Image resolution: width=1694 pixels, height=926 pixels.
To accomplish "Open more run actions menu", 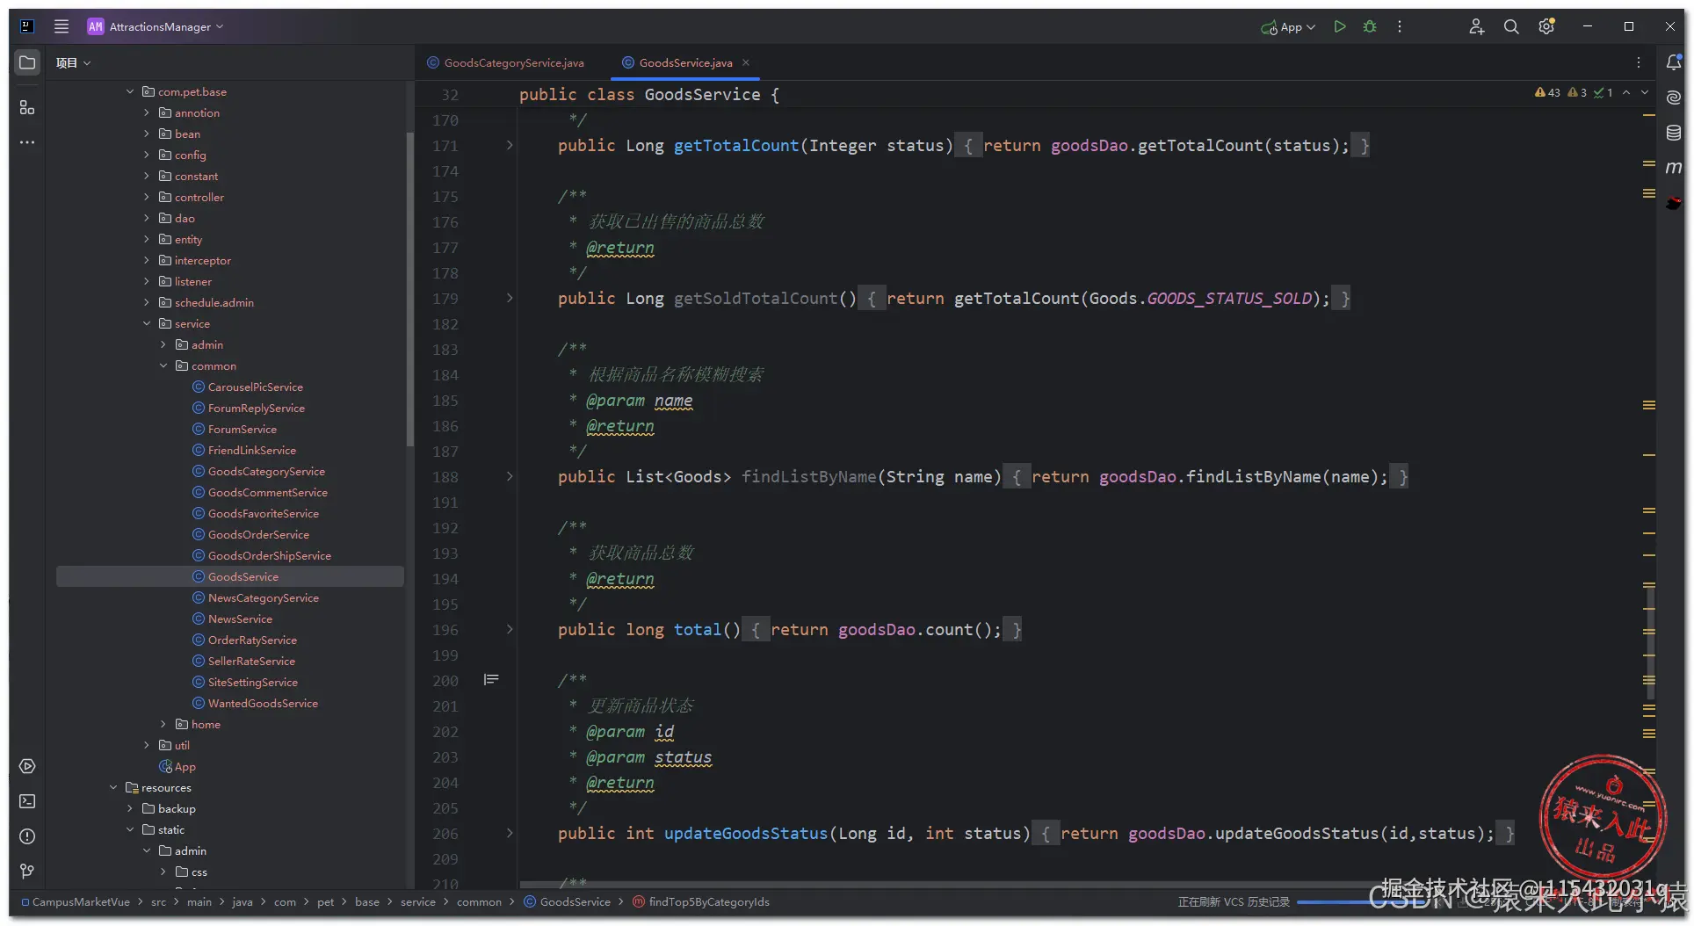I will (1400, 26).
